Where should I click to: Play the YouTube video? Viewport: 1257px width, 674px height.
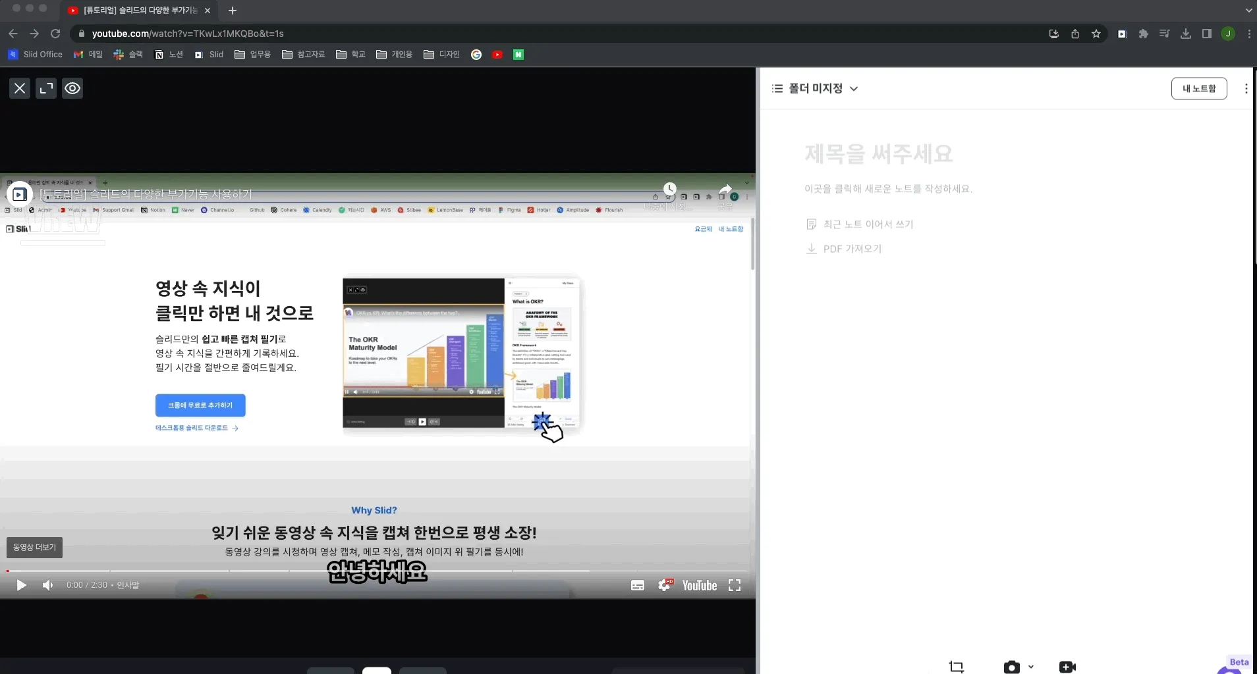pos(21,585)
